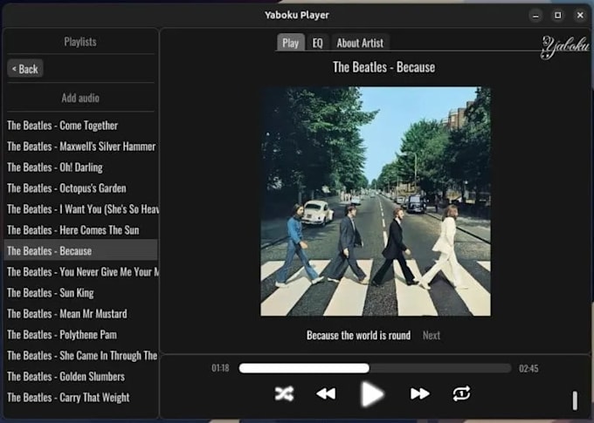Screen dimensions: 594x423
Task: Skip ahead with the fast-forward icon
Action: coord(420,394)
